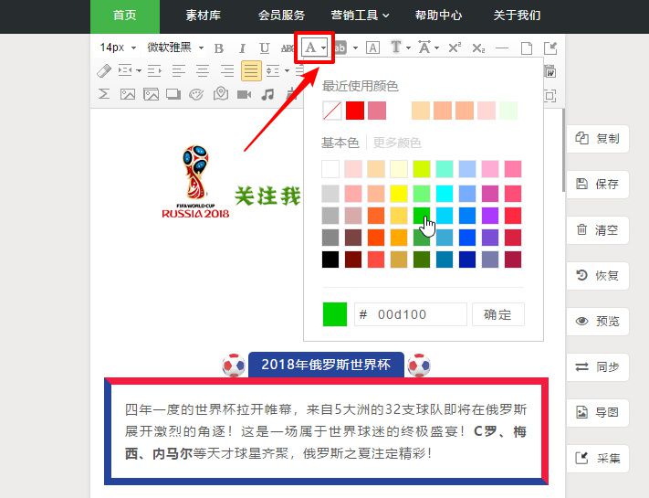Pick the no-color swatch in recent colors

[332, 111]
